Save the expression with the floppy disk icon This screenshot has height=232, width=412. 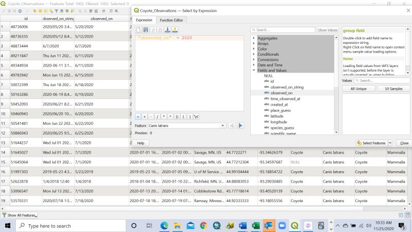click(146, 30)
